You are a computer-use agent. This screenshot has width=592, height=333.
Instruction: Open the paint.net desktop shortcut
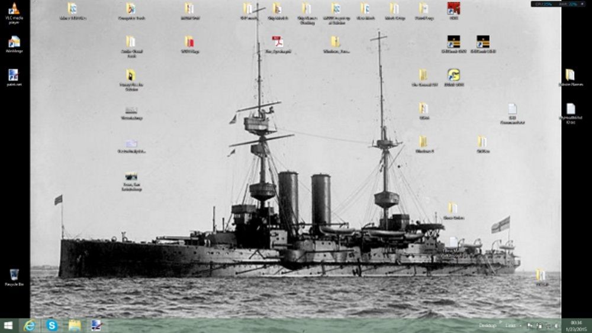point(14,77)
